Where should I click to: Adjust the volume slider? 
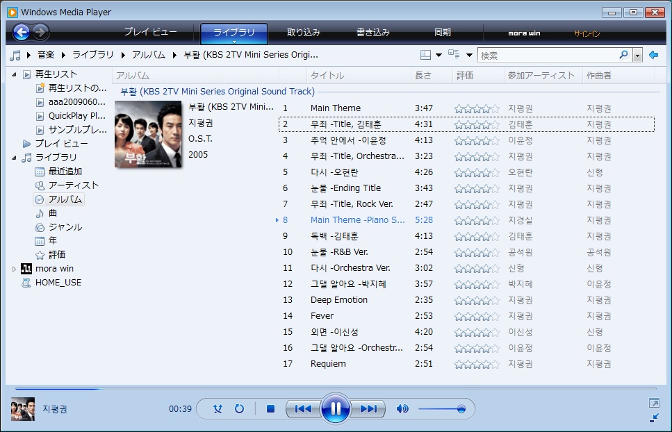click(442, 409)
